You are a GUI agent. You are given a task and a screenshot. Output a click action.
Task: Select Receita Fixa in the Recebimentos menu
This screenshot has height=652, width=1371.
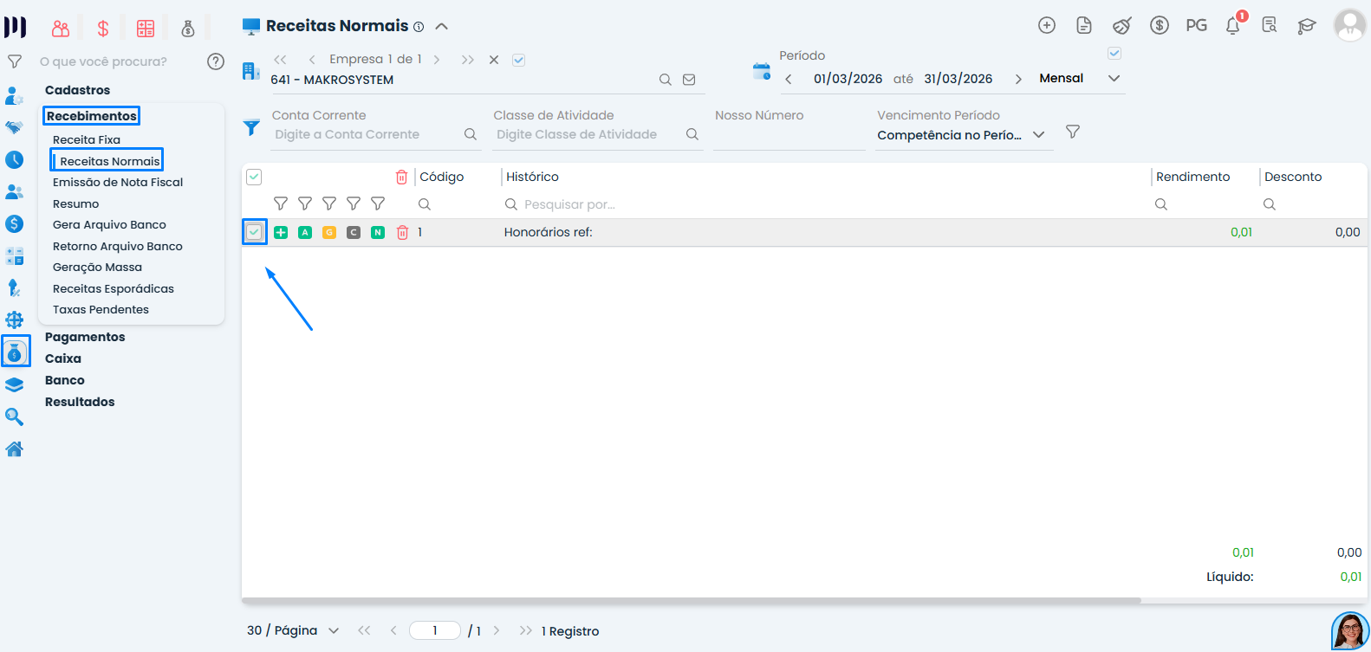[87, 139]
